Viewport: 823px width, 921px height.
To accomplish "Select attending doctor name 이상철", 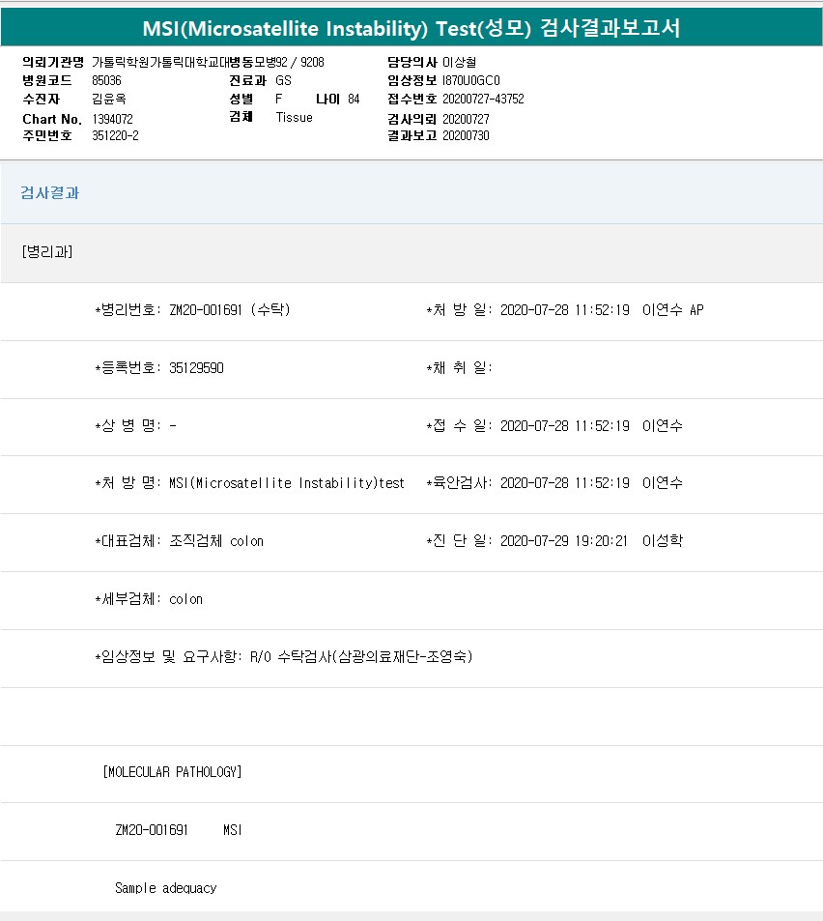I will coord(459,62).
